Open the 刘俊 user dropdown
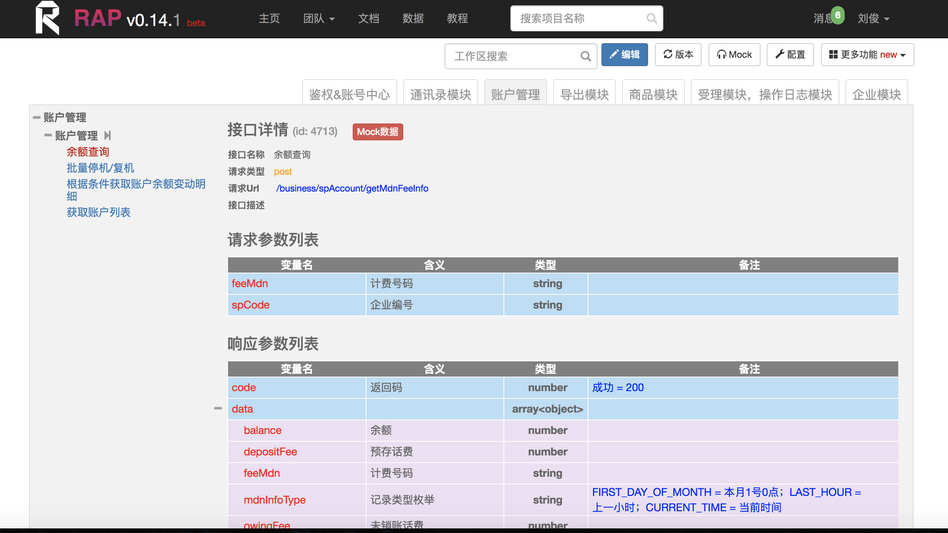The width and height of the screenshot is (948, 533). [873, 18]
